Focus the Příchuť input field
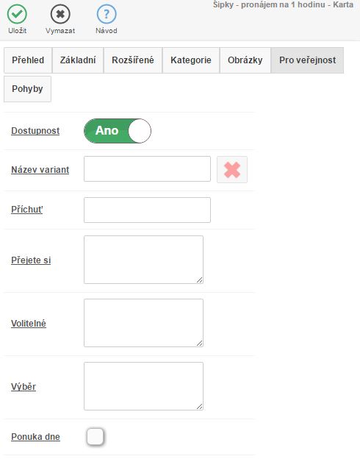The height and width of the screenshot is (473, 360). [x=148, y=210]
